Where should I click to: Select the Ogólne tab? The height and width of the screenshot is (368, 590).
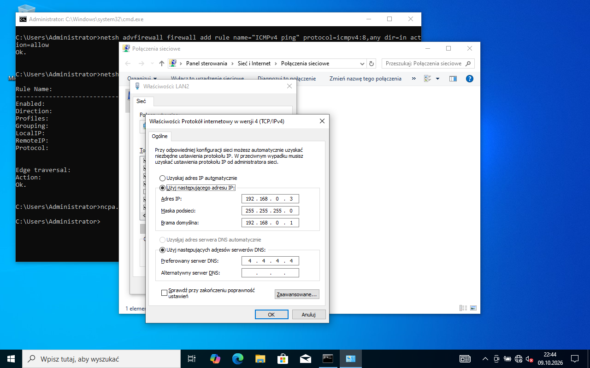[x=159, y=136]
